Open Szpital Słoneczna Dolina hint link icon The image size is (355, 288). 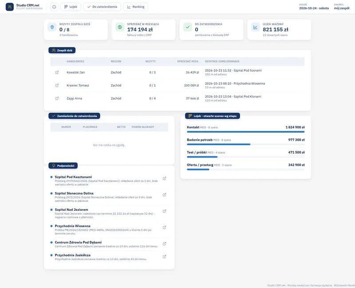point(164,195)
